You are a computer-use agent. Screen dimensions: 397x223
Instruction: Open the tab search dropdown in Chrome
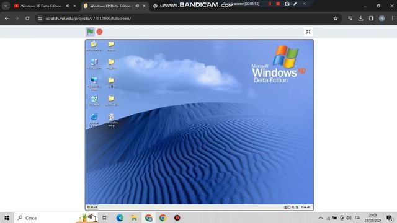(x=6, y=6)
